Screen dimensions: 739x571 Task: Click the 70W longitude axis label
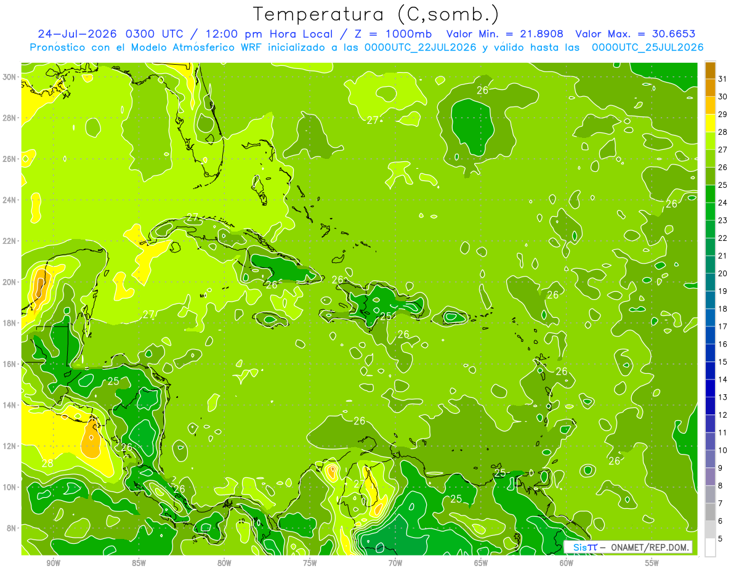click(395, 564)
